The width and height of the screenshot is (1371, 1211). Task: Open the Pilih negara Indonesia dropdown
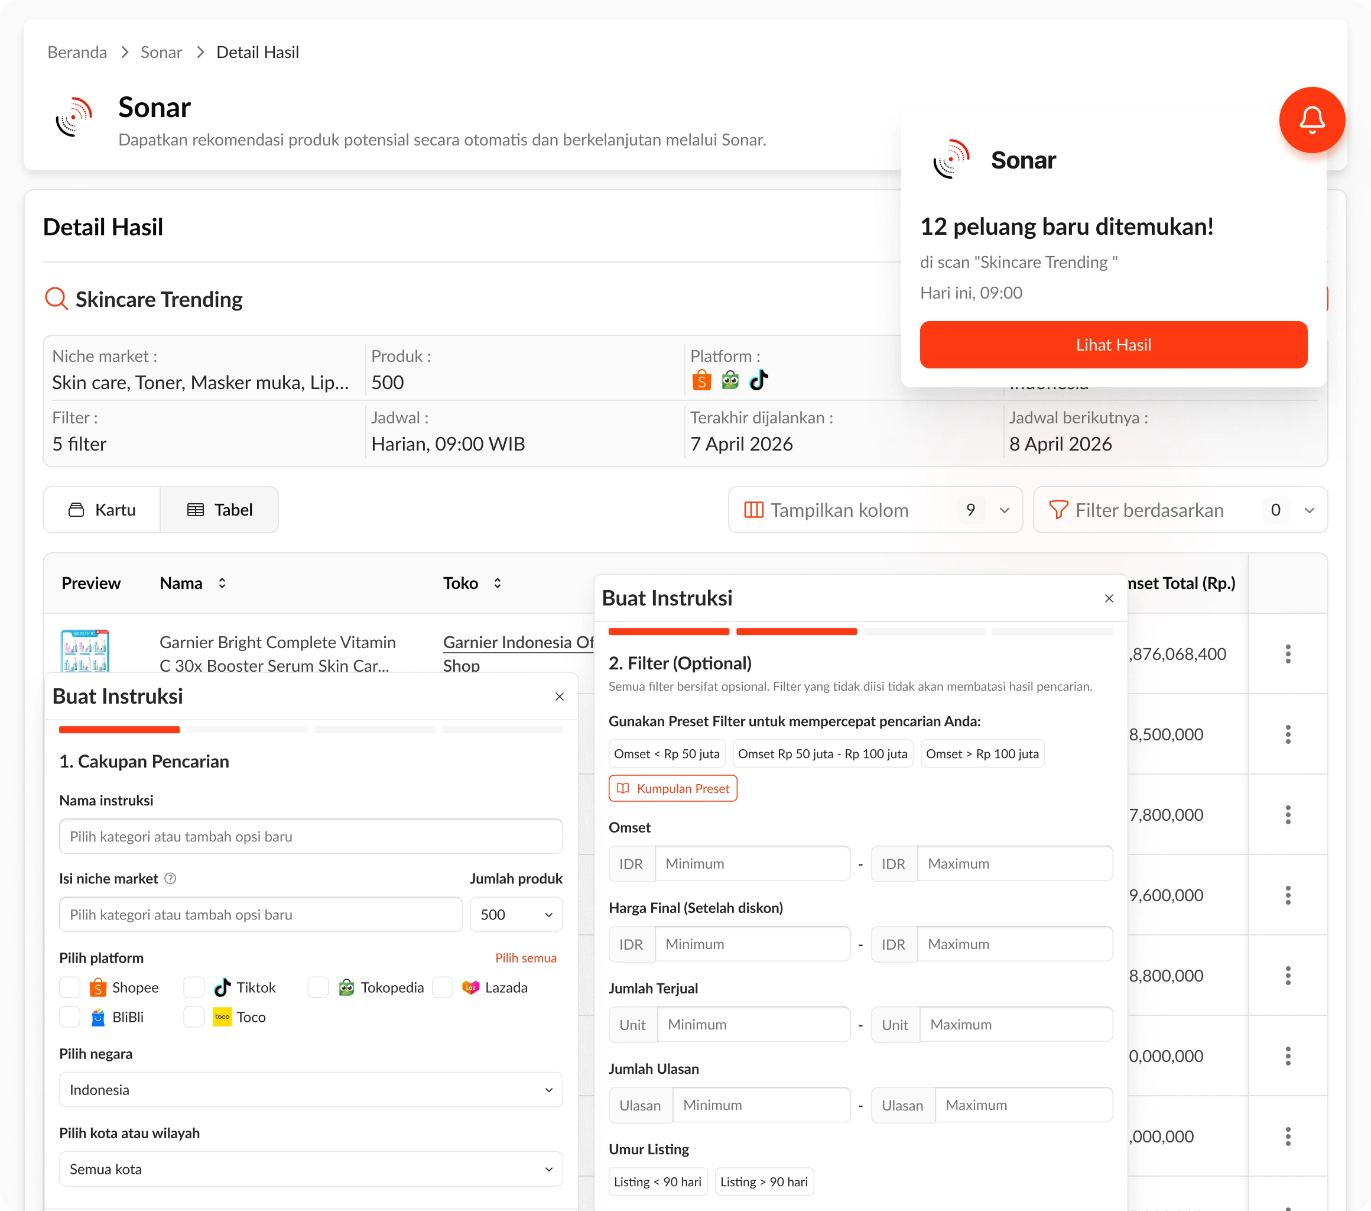[311, 1090]
